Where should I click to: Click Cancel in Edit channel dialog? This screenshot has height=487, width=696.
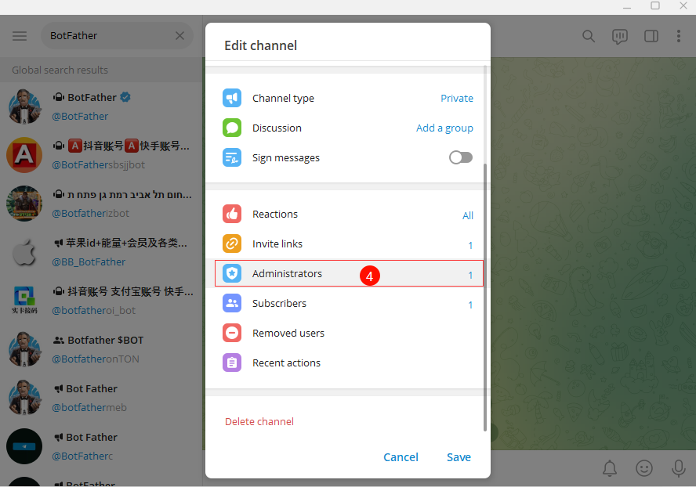[401, 457]
